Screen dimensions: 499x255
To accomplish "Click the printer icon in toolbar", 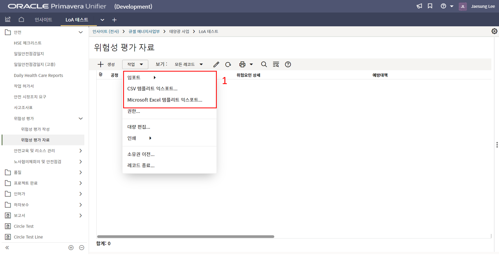I will click(242, 65).
